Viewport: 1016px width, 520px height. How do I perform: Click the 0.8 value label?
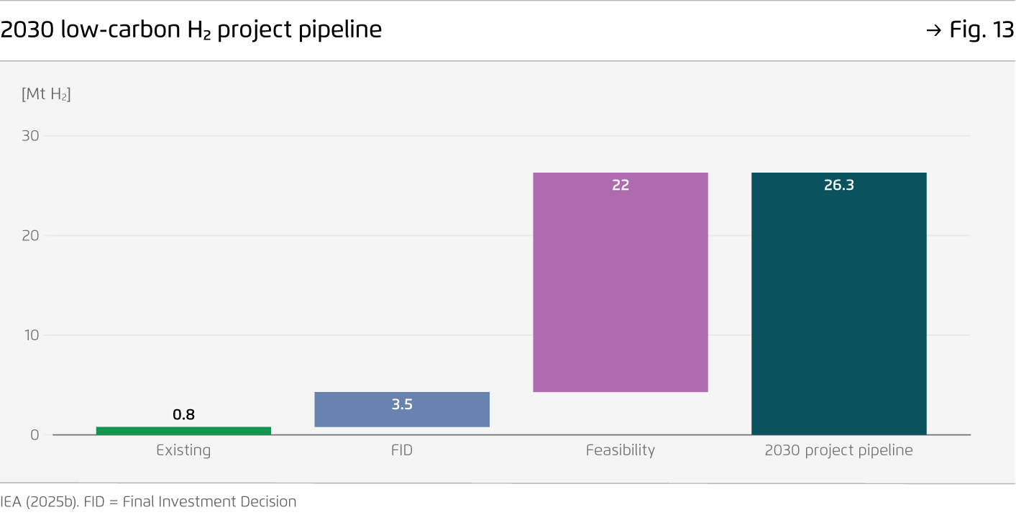(183, 415)
